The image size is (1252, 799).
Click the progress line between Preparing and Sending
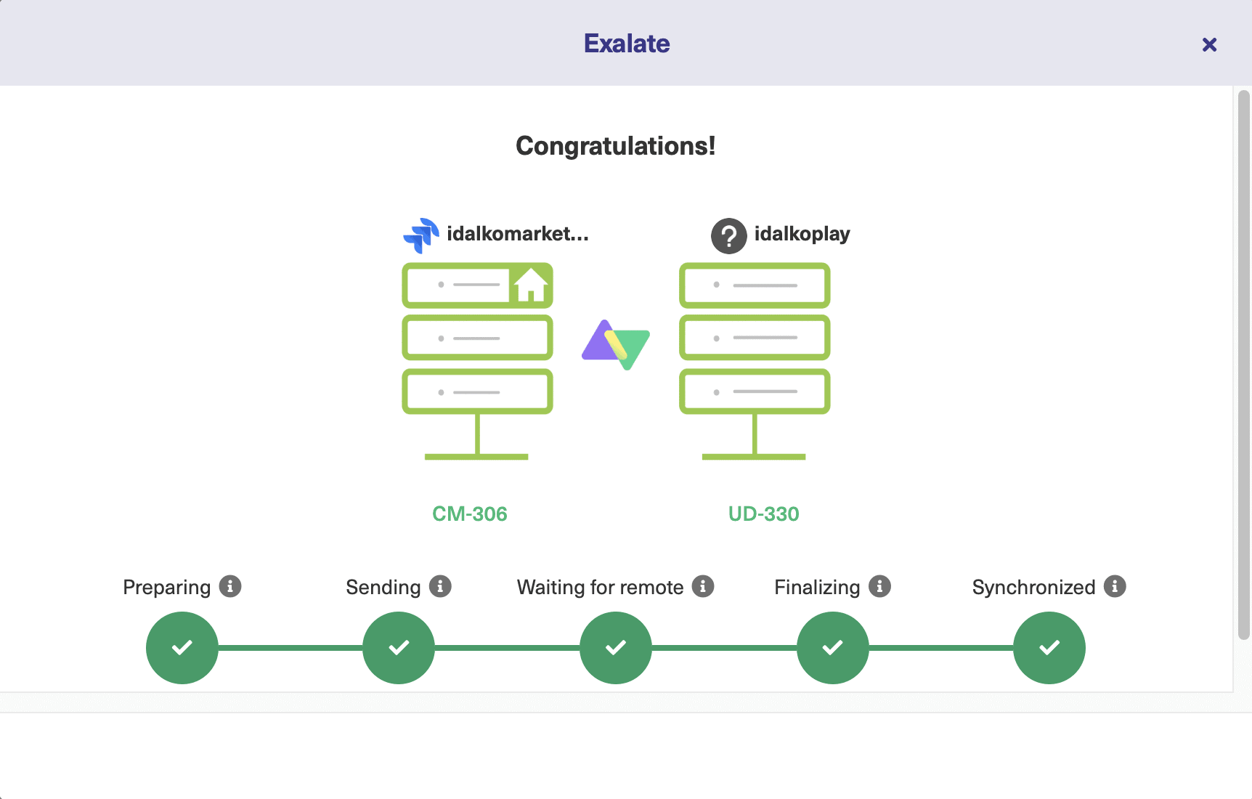(290, 647)
